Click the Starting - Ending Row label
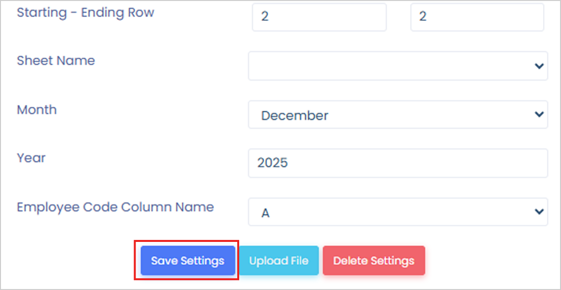Screen dimensions: 561x290 coord(86,13)
